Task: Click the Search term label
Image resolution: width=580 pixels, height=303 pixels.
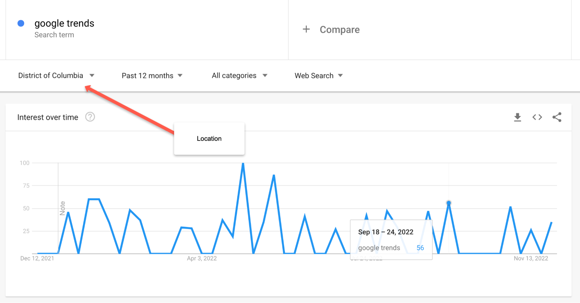Action: (x=54, y=35)
